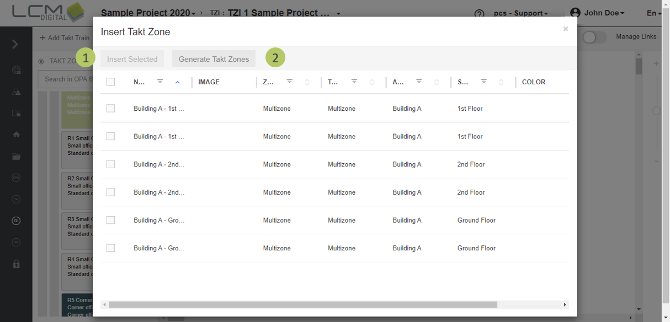Click the help question mark icon
The height and width of the screenshot is (322, 670).
point(479,14)
